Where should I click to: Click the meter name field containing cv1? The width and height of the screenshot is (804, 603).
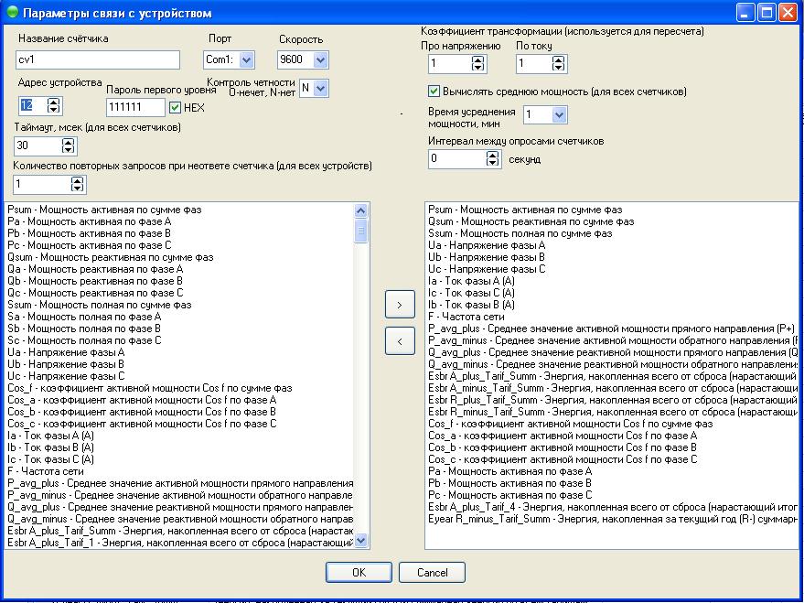click(x=98, y=60)
